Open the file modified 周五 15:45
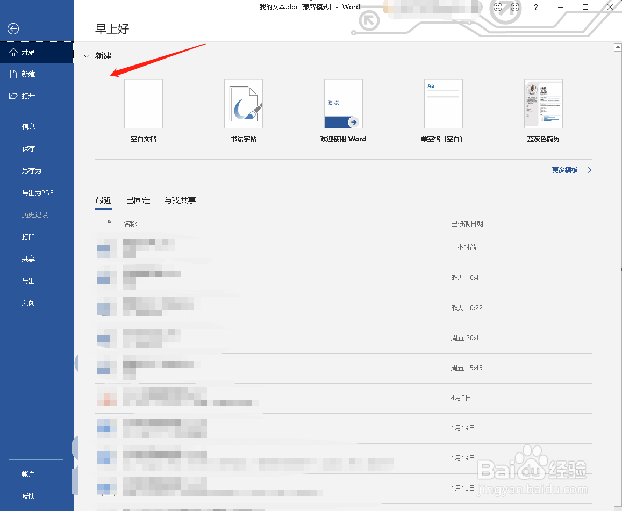The height and width of the screenshot is (511, 622). [x=344, y=368]
